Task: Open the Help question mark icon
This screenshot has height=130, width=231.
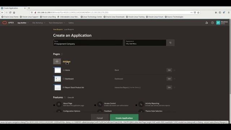Action: 212,23
